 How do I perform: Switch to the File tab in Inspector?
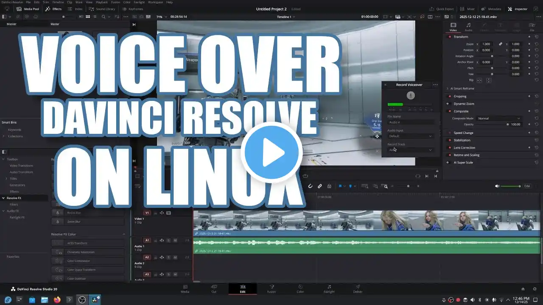[532, 27]
